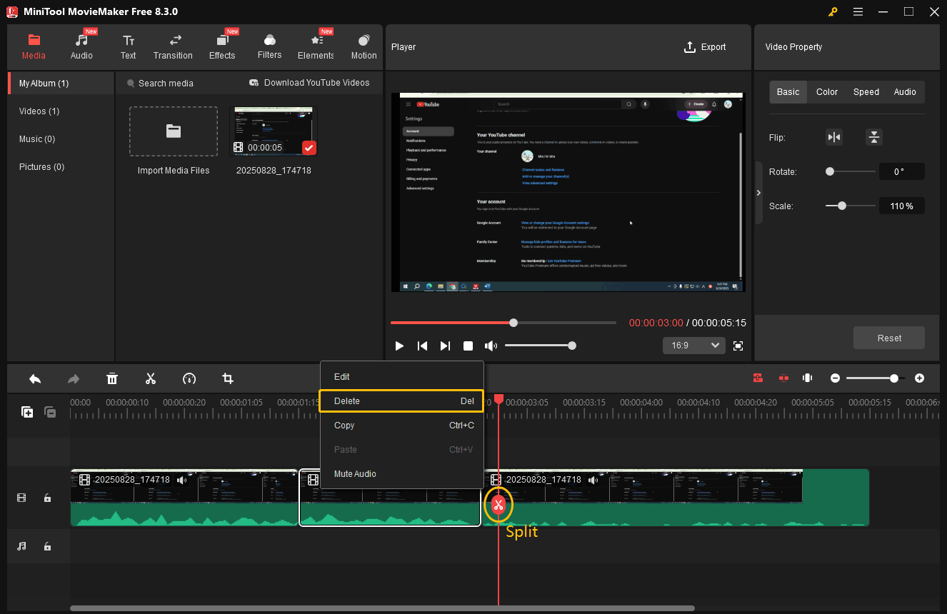Select My Album (1) category
The height and width of the screenshot is (614, 947).
(61, 84)
